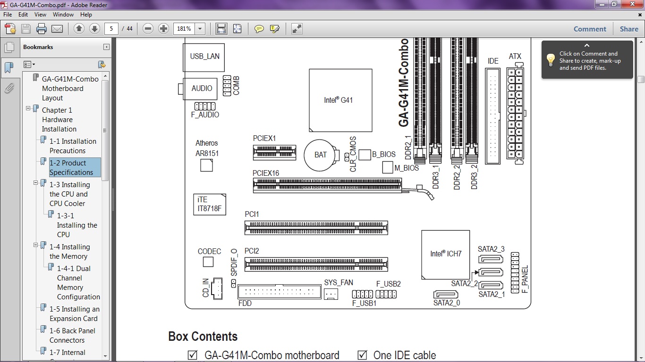This screenshot has height=362, width=645.
Task: Collapse the tip popup chevron
Action: click(587, 46)
